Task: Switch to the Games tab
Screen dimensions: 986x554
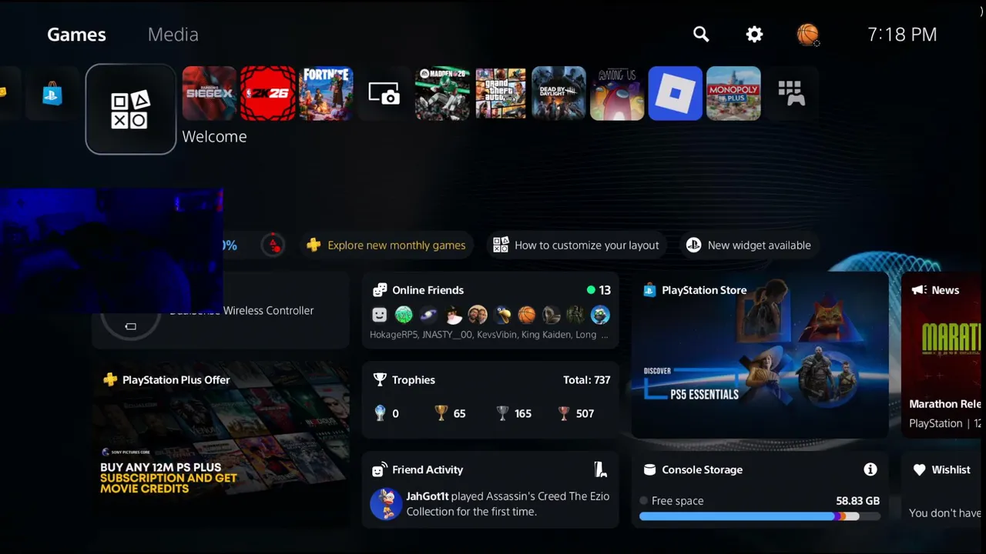Action: [76, 35]
